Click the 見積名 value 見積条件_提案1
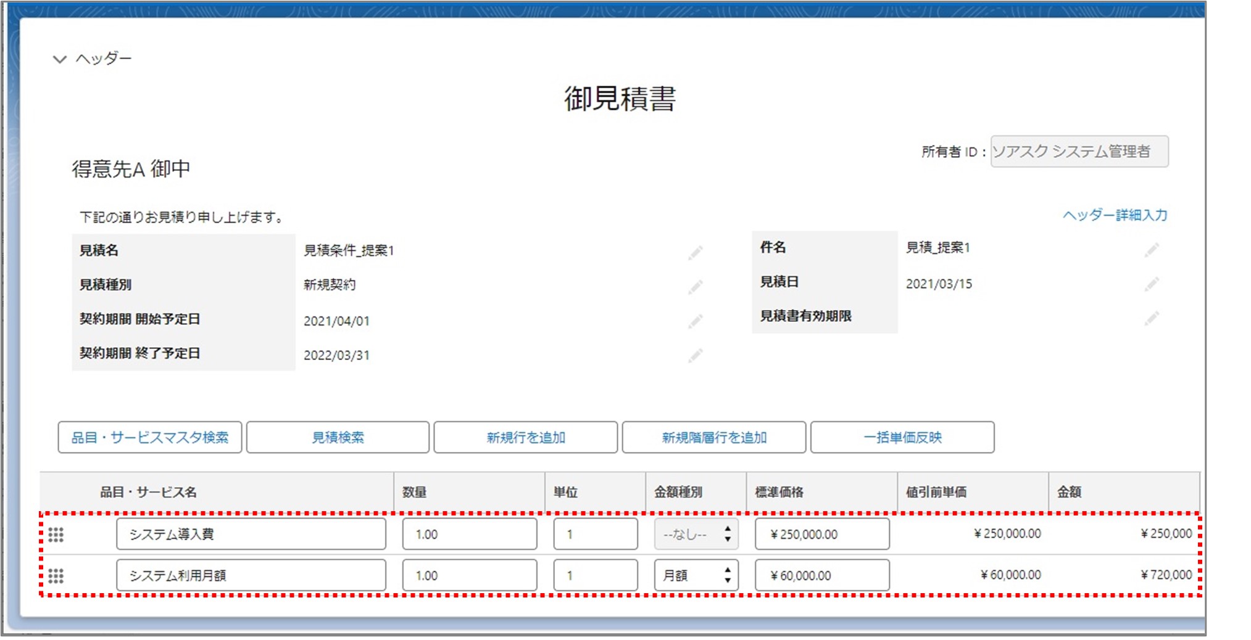The width and height of the screenshot is (1251, 640). [349, 250]
